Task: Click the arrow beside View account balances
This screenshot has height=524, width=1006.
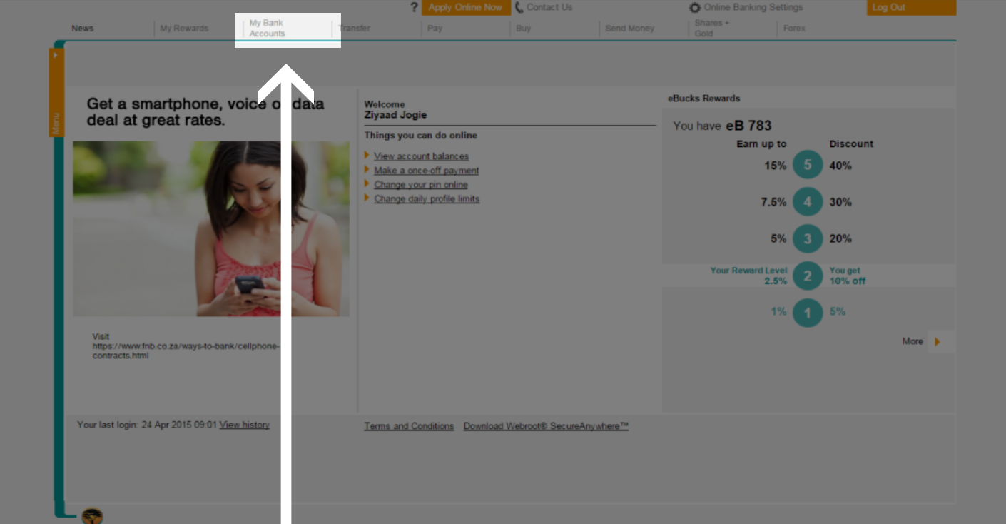Action: click(367, 156)
